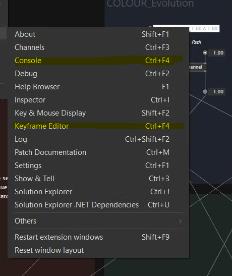
Task: Click the Path input pin circle
Action: click(x=205, y=52)
